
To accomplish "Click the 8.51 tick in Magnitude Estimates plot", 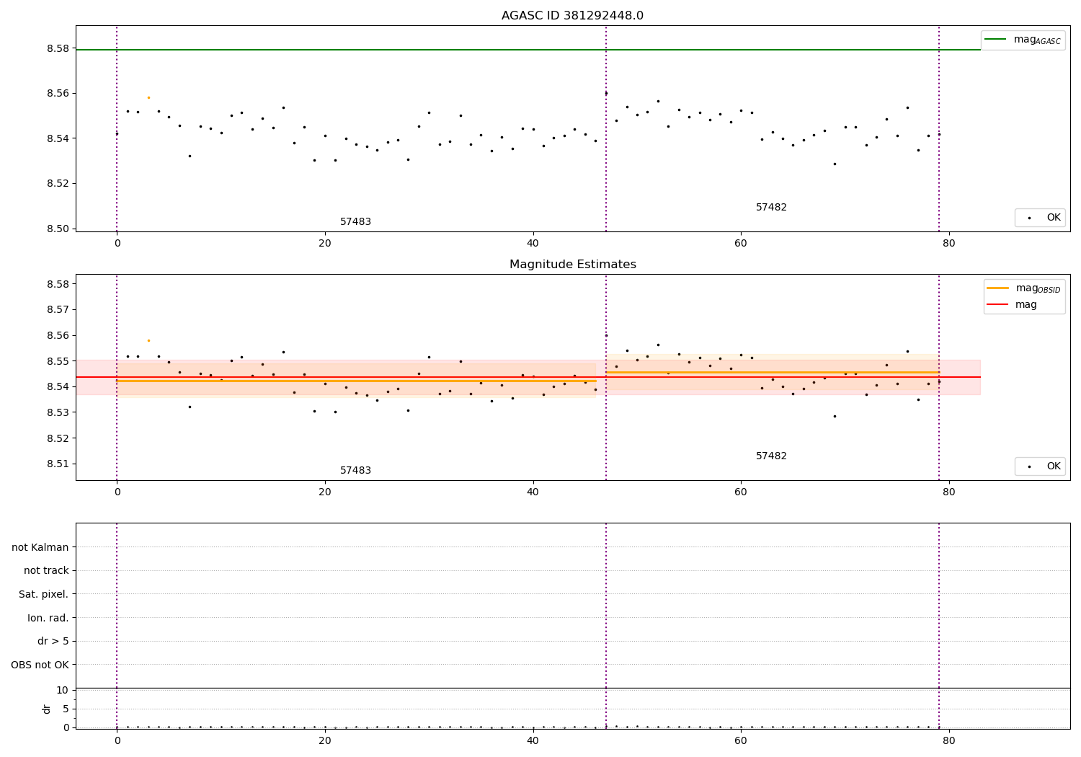I will coord(58,464).
